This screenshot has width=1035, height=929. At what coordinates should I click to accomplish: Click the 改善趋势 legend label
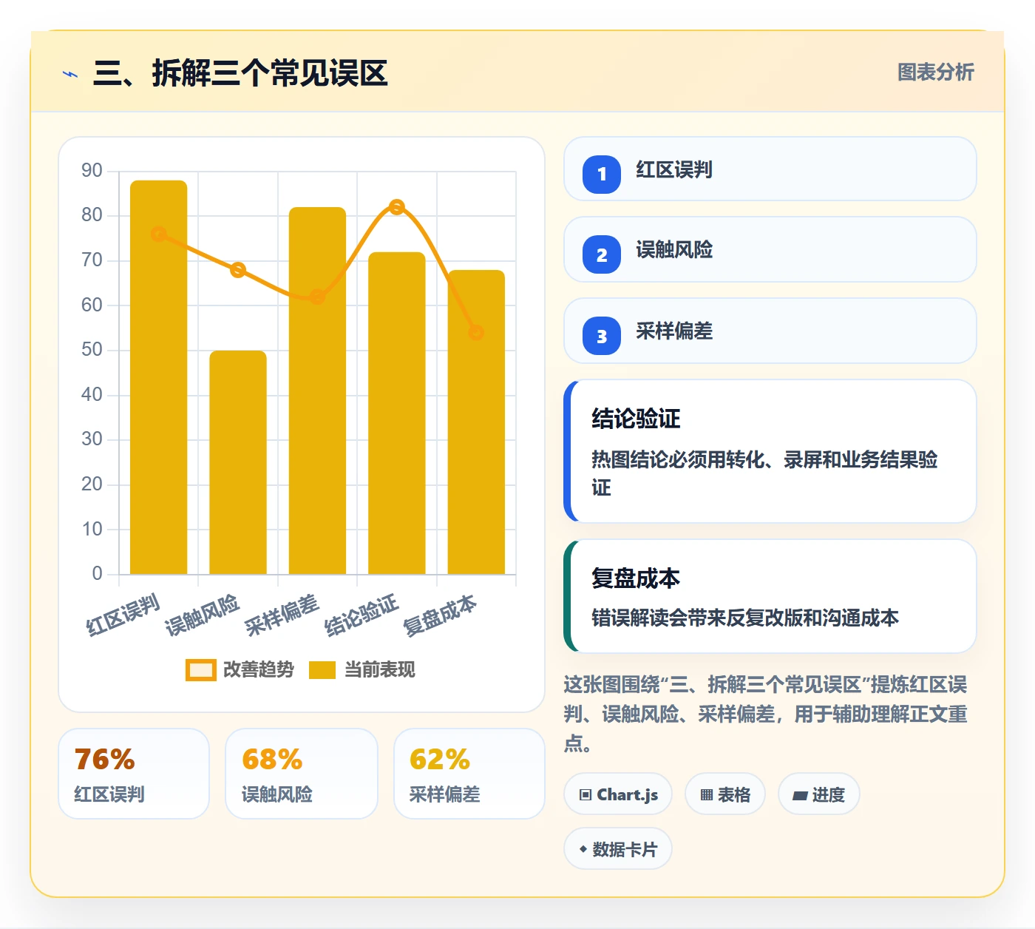coord(258,669)
